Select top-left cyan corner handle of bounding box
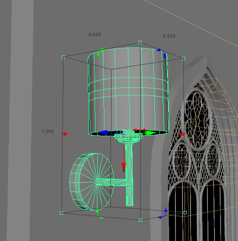This screenshot has width=238, height=241. [x=63, y=57]
